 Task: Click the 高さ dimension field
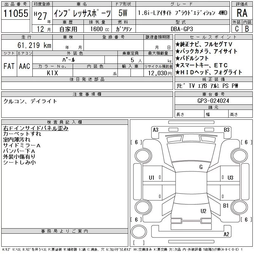click(x=240, y=114)
